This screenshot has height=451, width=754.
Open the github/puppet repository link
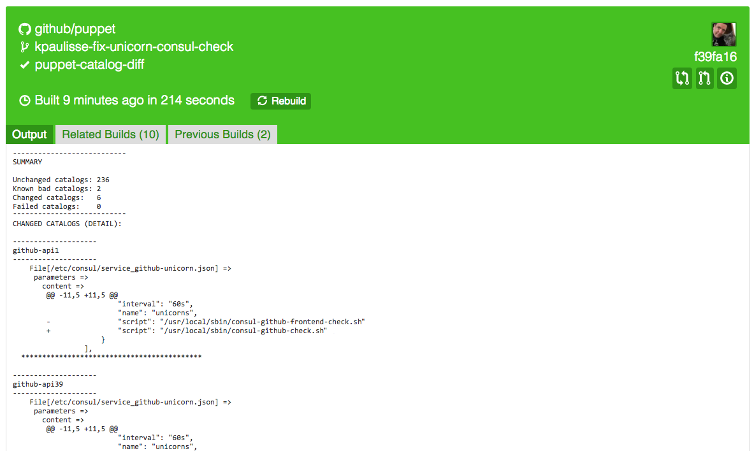[75, 29]
